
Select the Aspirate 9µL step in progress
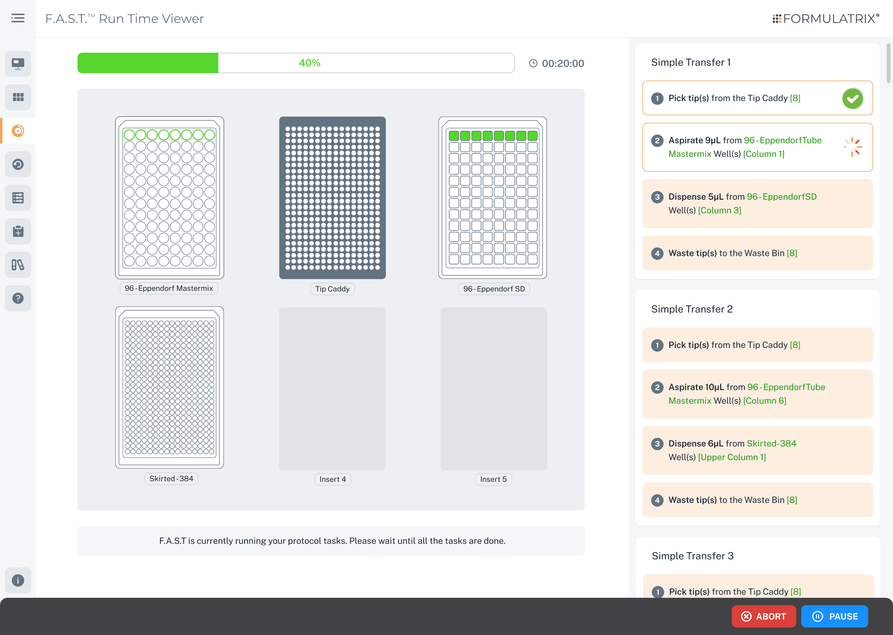(x=757, y=147)
